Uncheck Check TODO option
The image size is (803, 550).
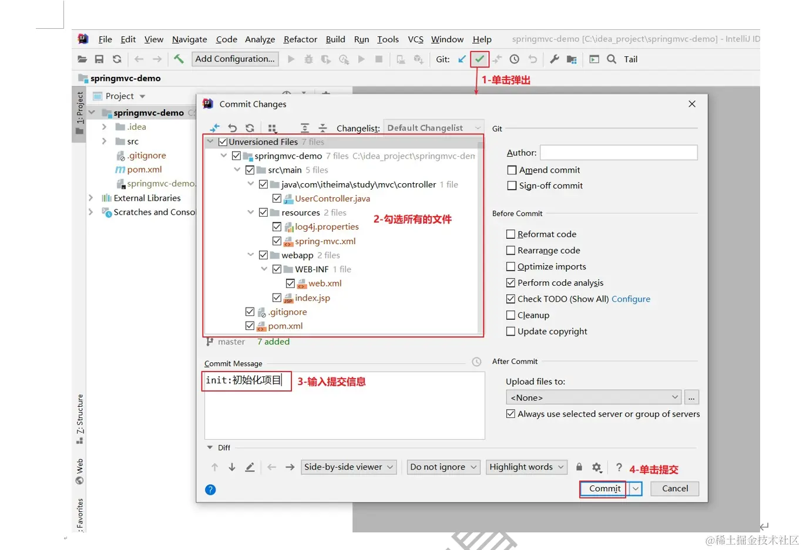[510, 299]
